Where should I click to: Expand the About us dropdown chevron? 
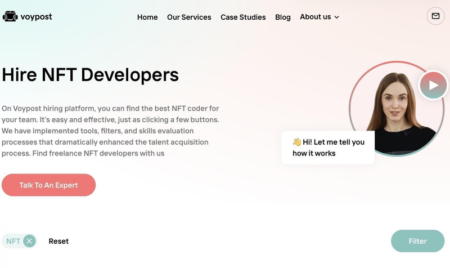tap(336, 17)
